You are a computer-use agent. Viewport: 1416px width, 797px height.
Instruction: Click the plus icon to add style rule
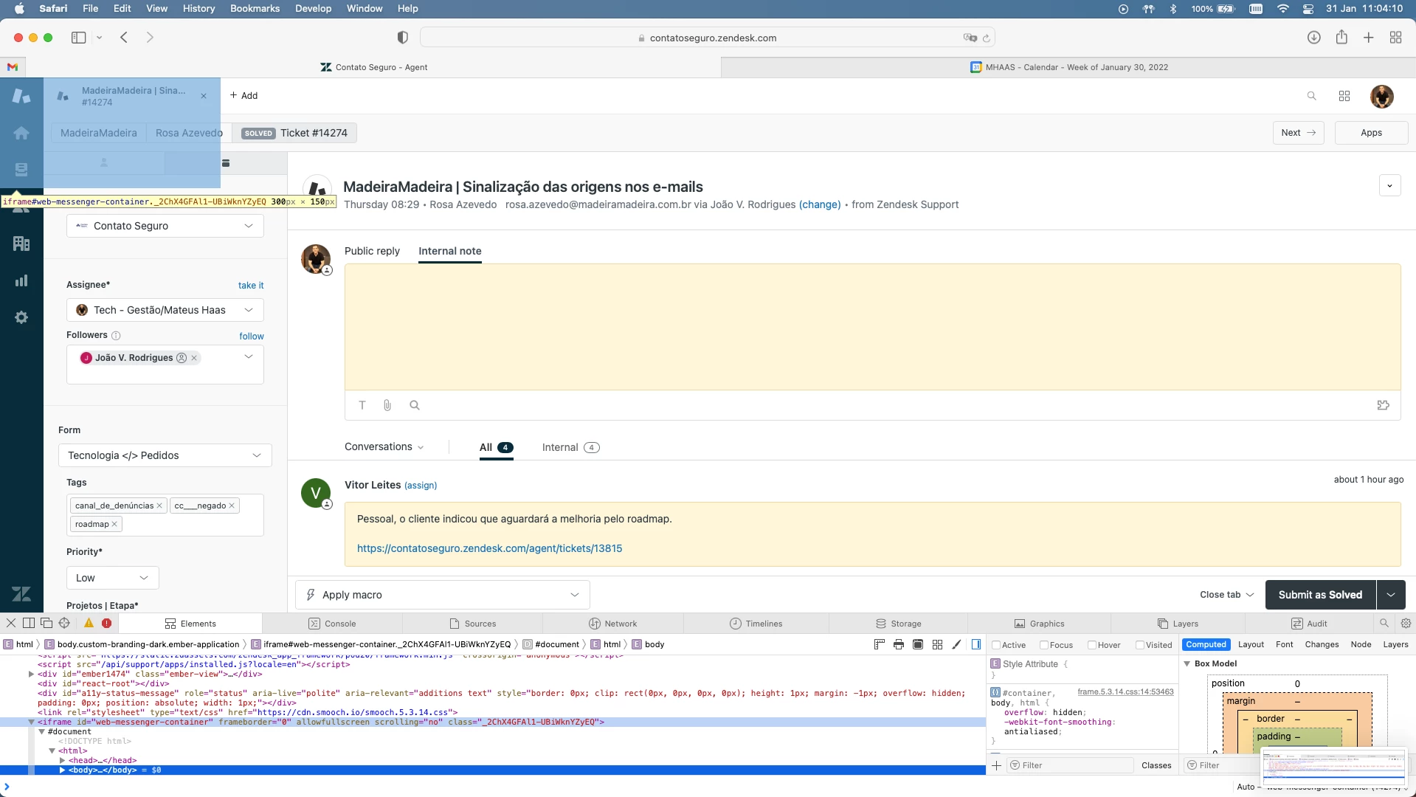pyautogui.click(x=996, y=765)
